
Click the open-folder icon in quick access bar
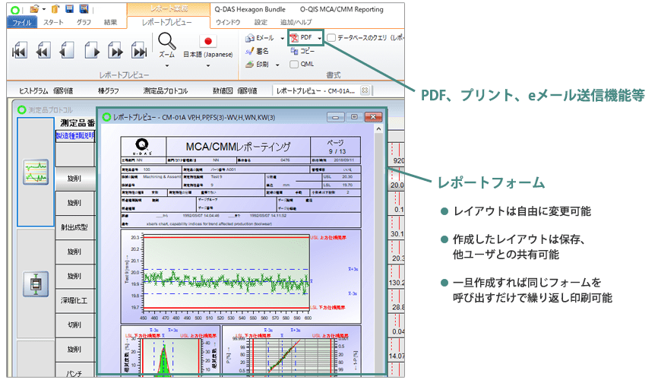click(x=35, y=9)
